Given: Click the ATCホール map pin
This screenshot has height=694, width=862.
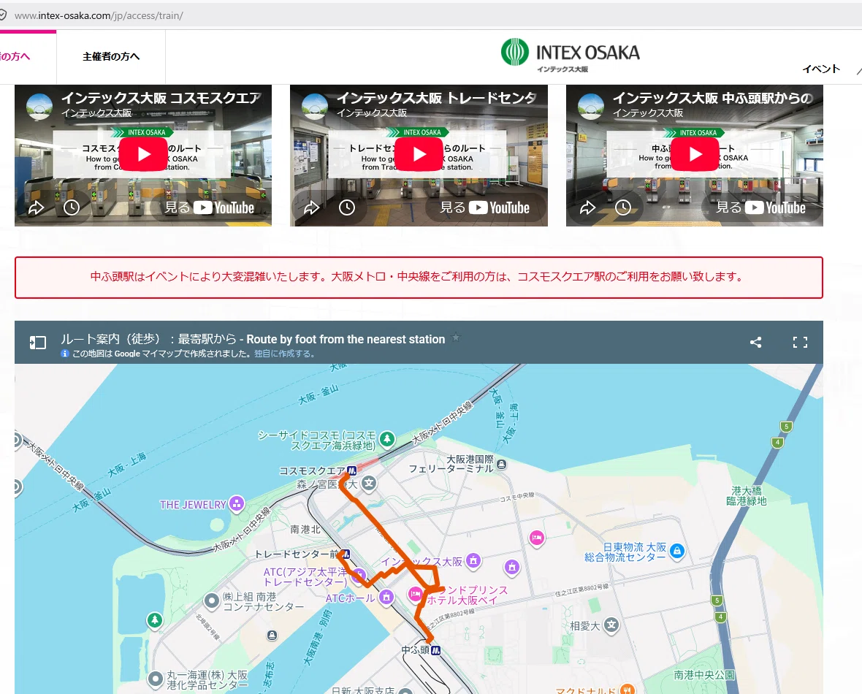Looking at the screenshot, I should pos(386,596).
